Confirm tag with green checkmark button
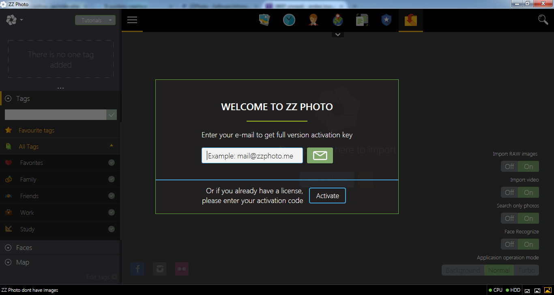The width and height of the screenshot is (554, 295). 112,115
